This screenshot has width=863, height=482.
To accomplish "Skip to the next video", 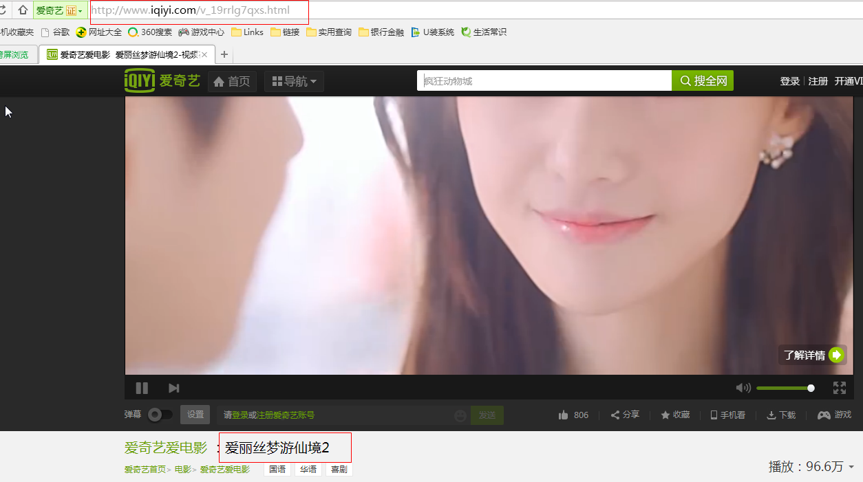I will coord(174,388).
